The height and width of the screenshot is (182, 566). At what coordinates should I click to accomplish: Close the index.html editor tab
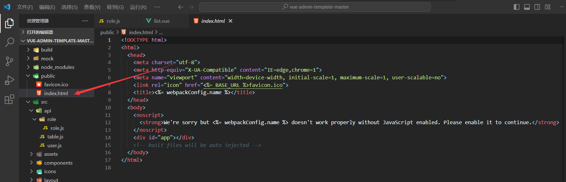[231, 21]
